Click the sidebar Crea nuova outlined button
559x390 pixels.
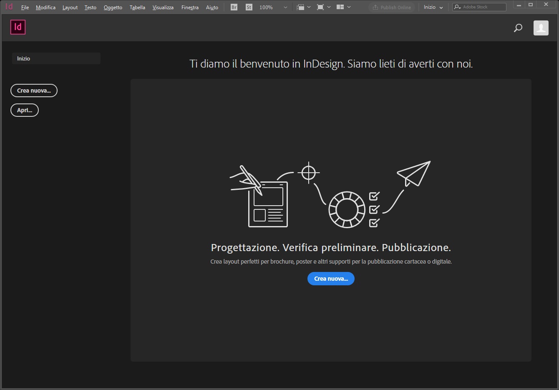pyautogui.click(x=34, y=91)
